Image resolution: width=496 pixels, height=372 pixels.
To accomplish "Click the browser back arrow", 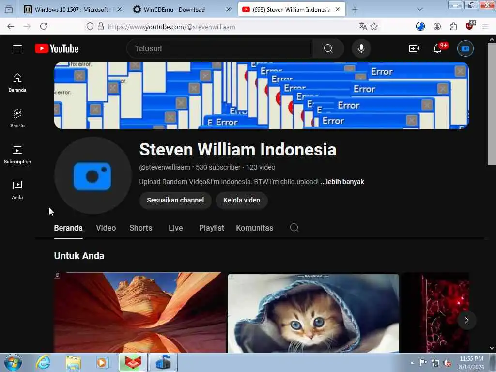I will pos(11,27).
